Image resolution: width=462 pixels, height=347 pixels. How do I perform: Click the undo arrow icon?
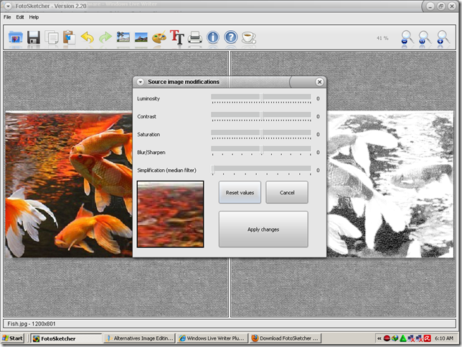tap(88, 37)
